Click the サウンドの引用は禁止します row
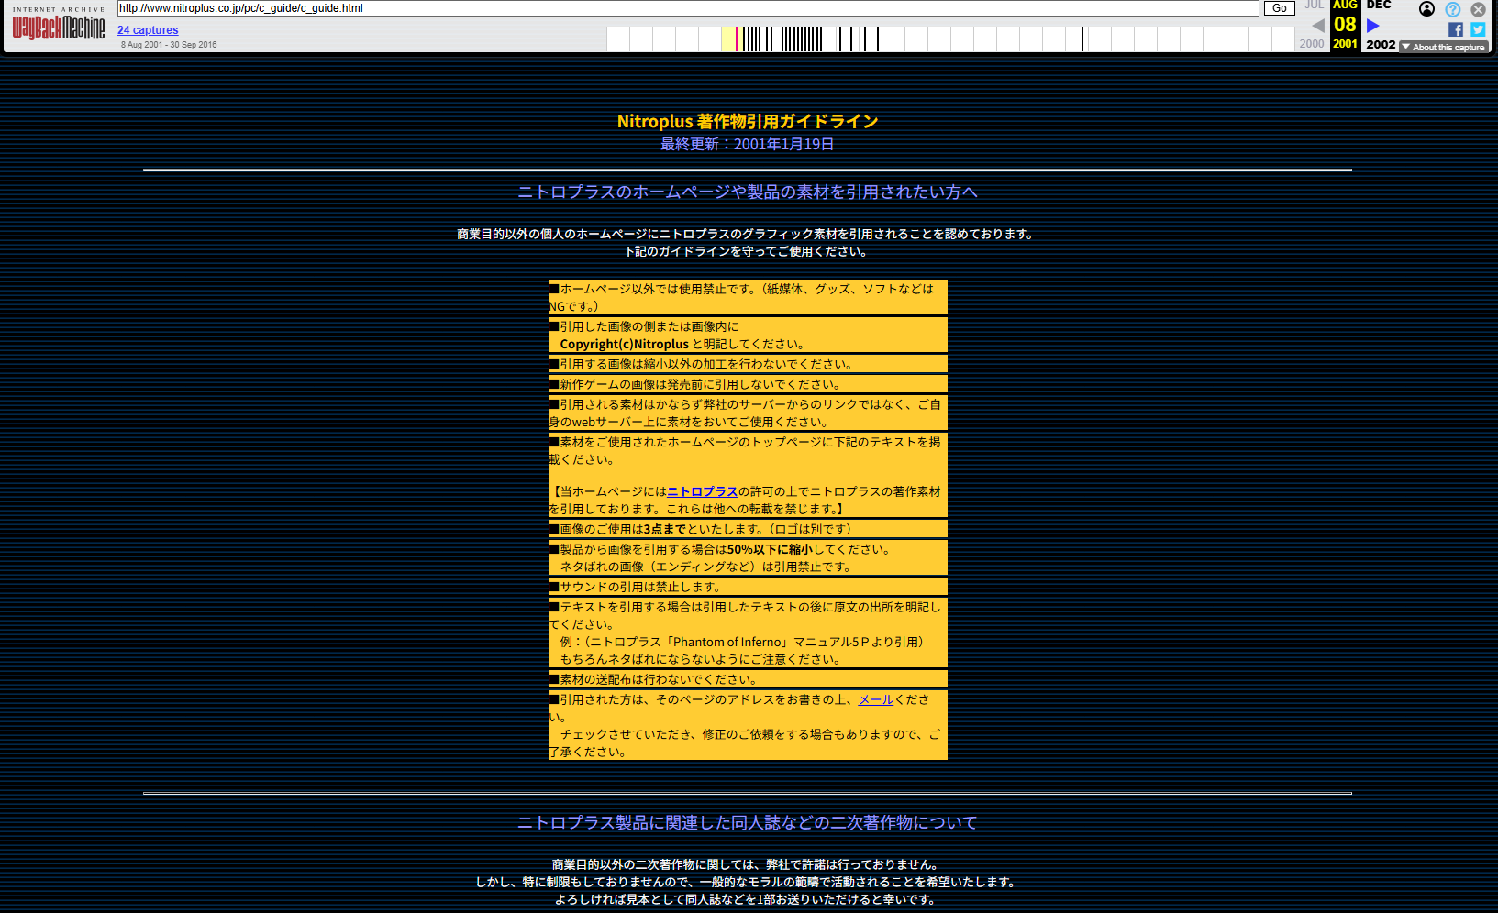The height and width of the screenshot is (913, 1498). (748, 587)
